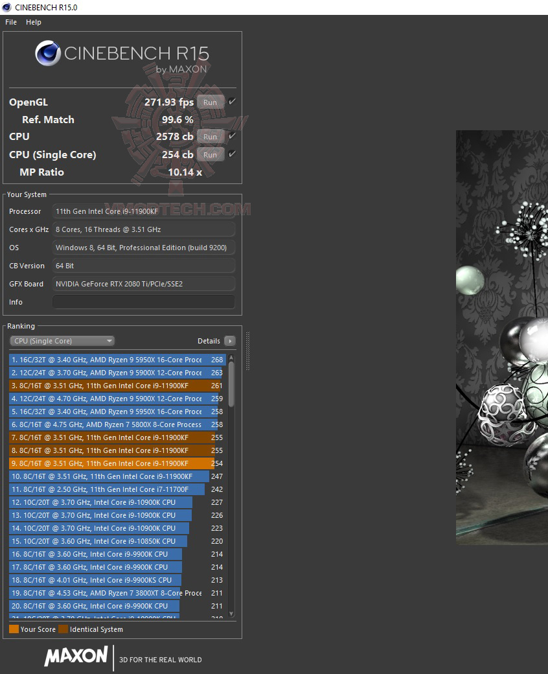
Task: Click the Ref. Match 99.6 % value
Action: coord(177,120)
